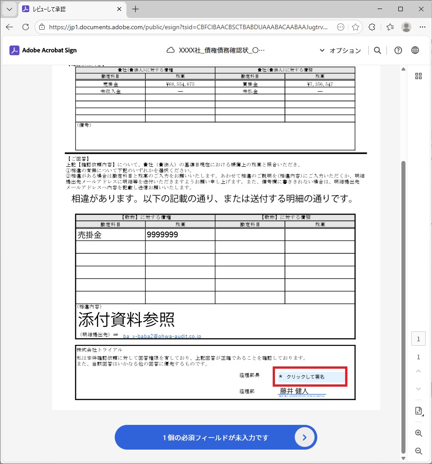432x464 pixels.
Task: Open the page thumbnails grid icon
Action: pos(418,76)
